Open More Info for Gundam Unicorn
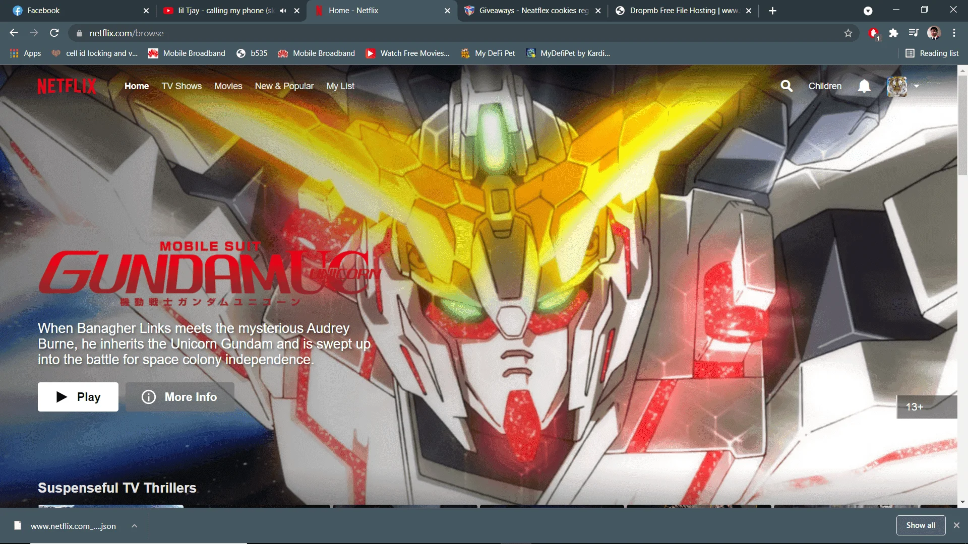Image resolution: width=968 pixels, height=544 pixels. [180, 397]
